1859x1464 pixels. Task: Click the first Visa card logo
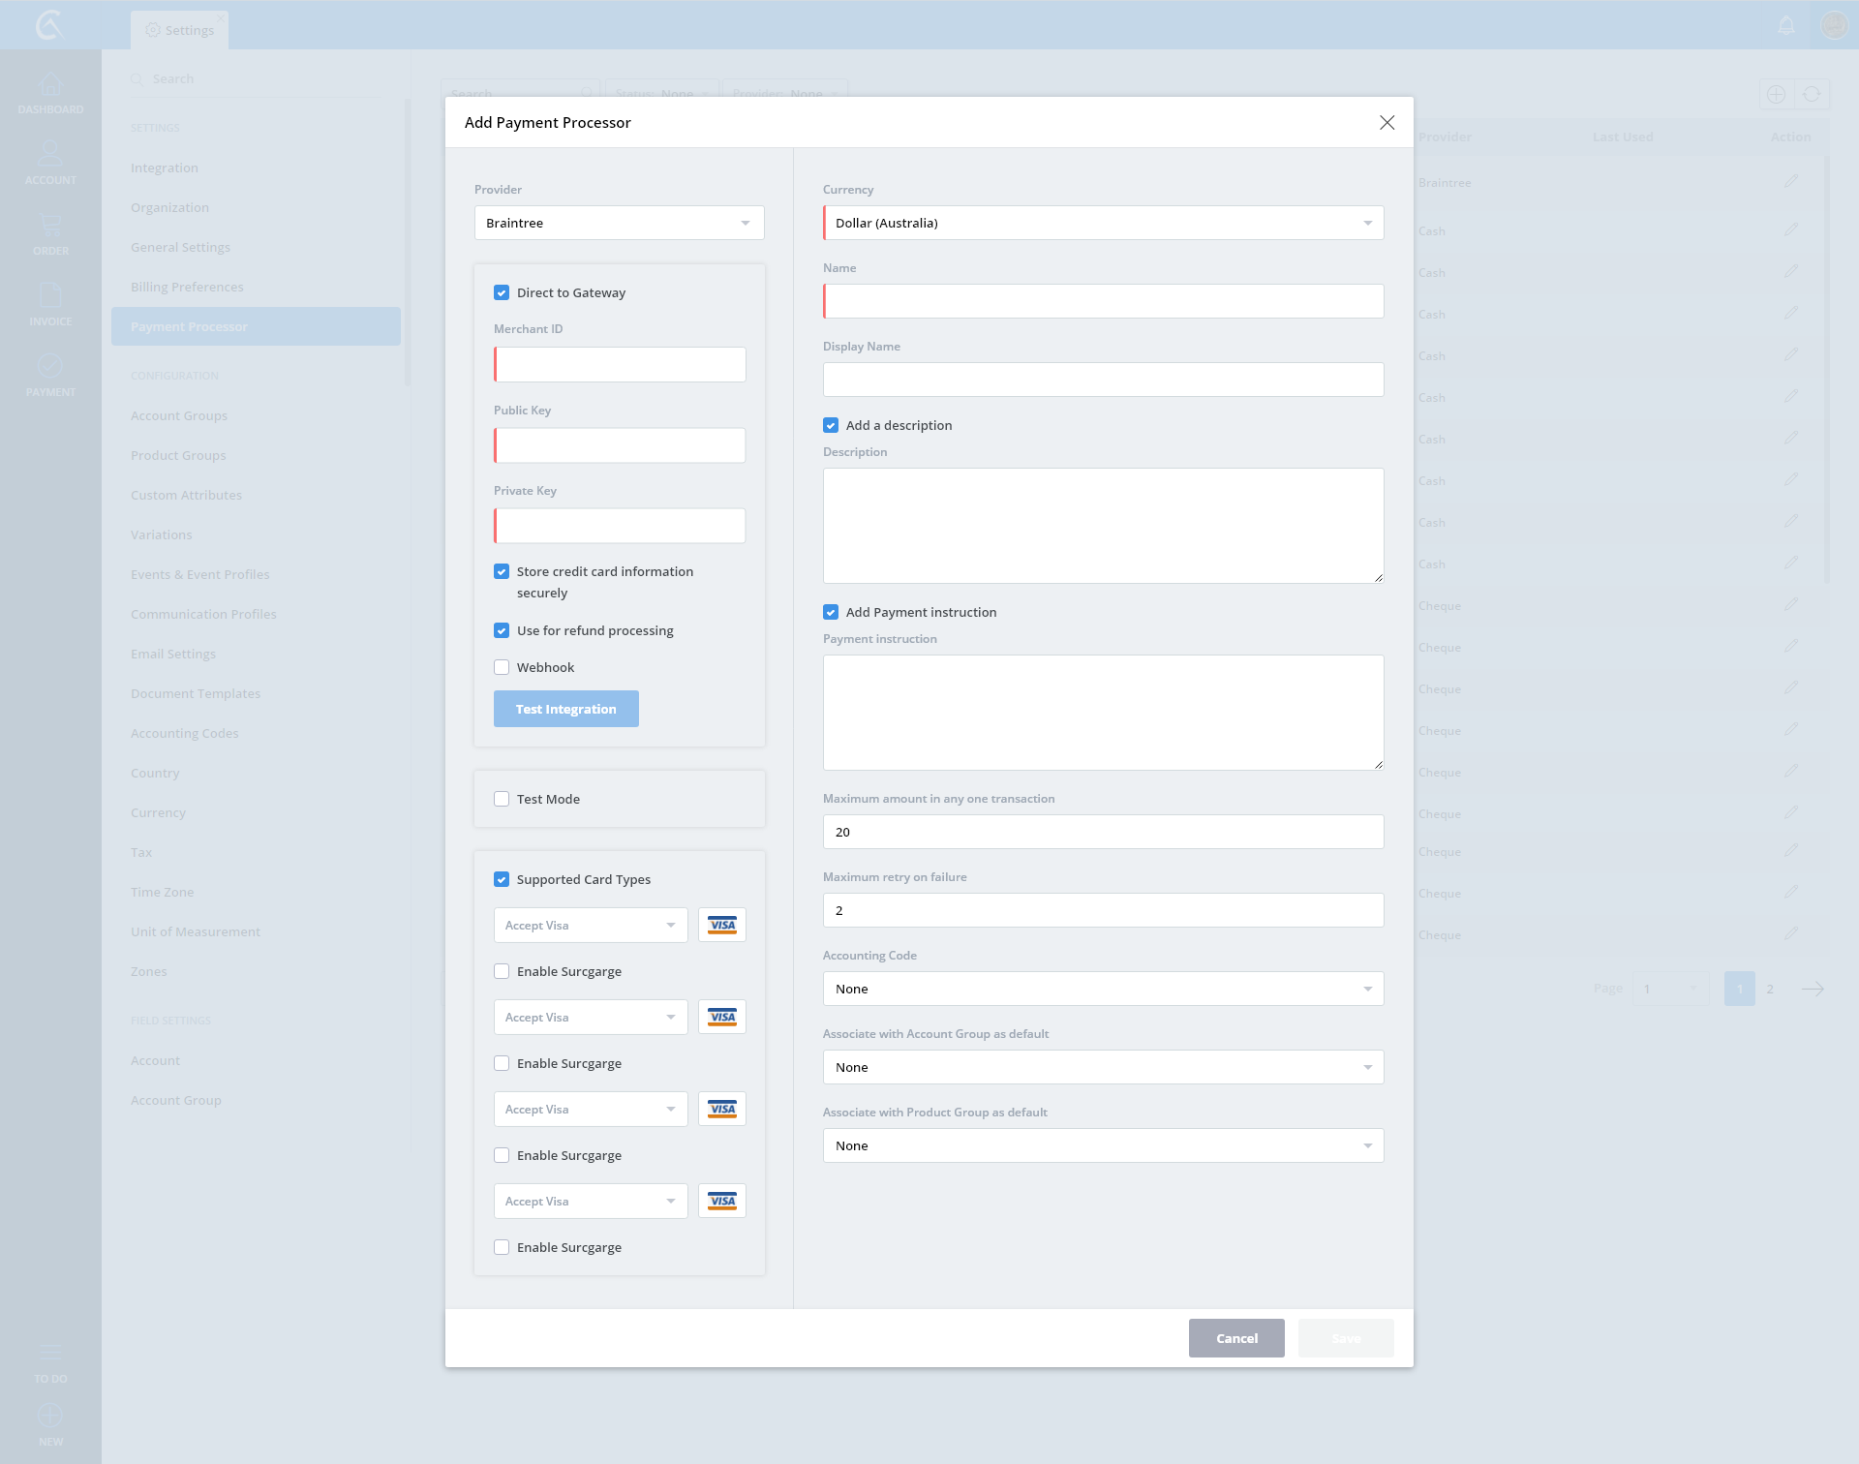point(722,925)
